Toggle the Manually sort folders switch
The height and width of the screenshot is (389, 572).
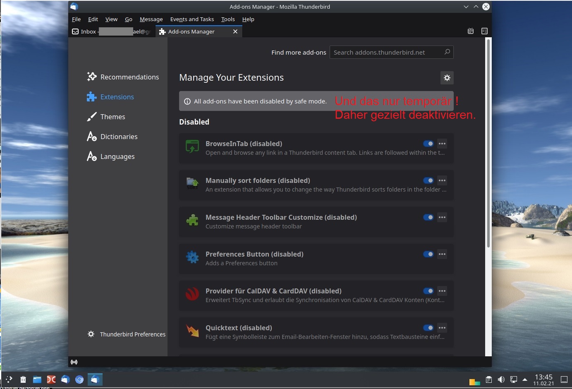pyautogui.click(x=428, y=180)
